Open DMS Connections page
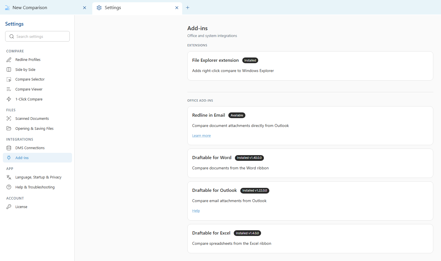This screenshot has height=261, width=441. click(x=37, y=148)
